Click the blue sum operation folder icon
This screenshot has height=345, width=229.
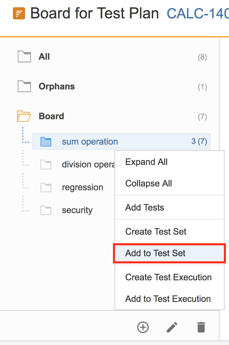tap(46, 142)
